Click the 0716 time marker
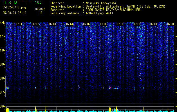177x112 pixels. pos(103,24)
